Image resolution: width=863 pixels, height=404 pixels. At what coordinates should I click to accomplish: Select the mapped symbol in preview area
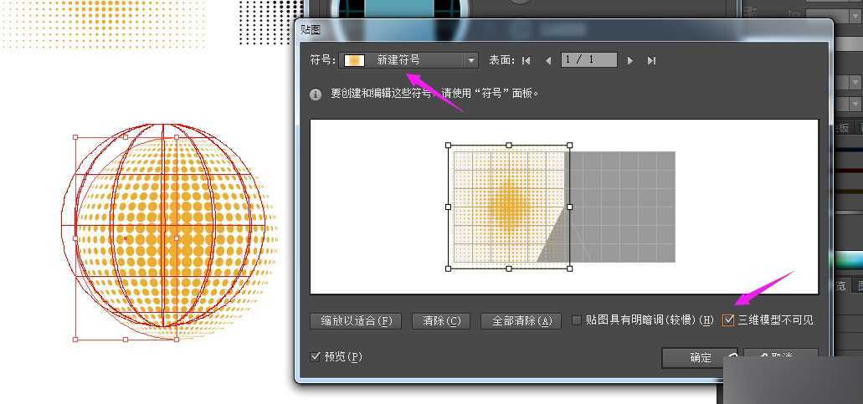tap(509, 207)
